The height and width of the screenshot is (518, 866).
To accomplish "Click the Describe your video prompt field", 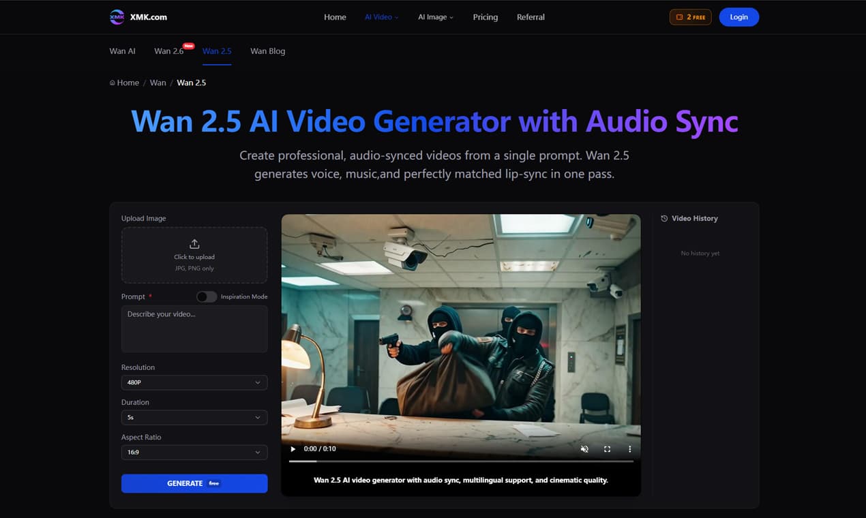I will coord(194,329).
